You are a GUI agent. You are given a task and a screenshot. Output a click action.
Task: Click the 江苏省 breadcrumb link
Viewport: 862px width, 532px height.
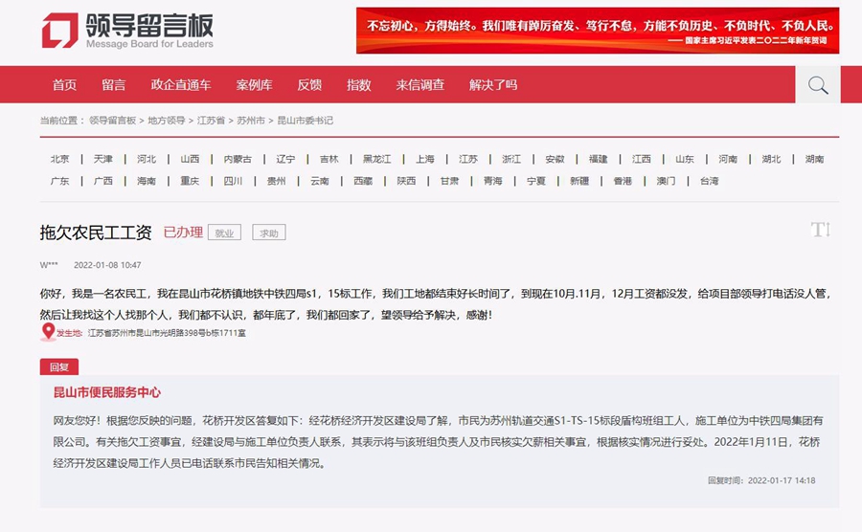point(211,121)
